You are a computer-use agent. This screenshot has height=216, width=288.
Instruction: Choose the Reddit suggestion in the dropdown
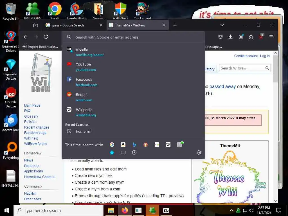pos(133,97)
